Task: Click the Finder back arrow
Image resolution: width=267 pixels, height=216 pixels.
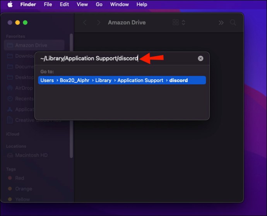Action: (x=85, y=22)
